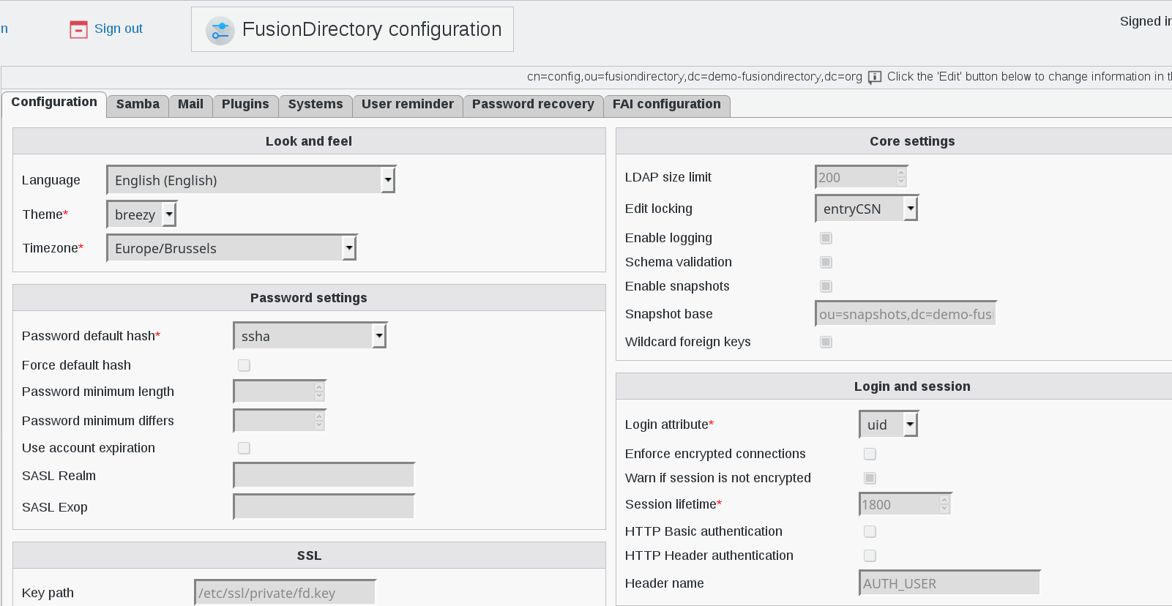Toggle HTTP Header authentication checkbox
This screenshot has height=606, width=1172.
pos(870,555)
